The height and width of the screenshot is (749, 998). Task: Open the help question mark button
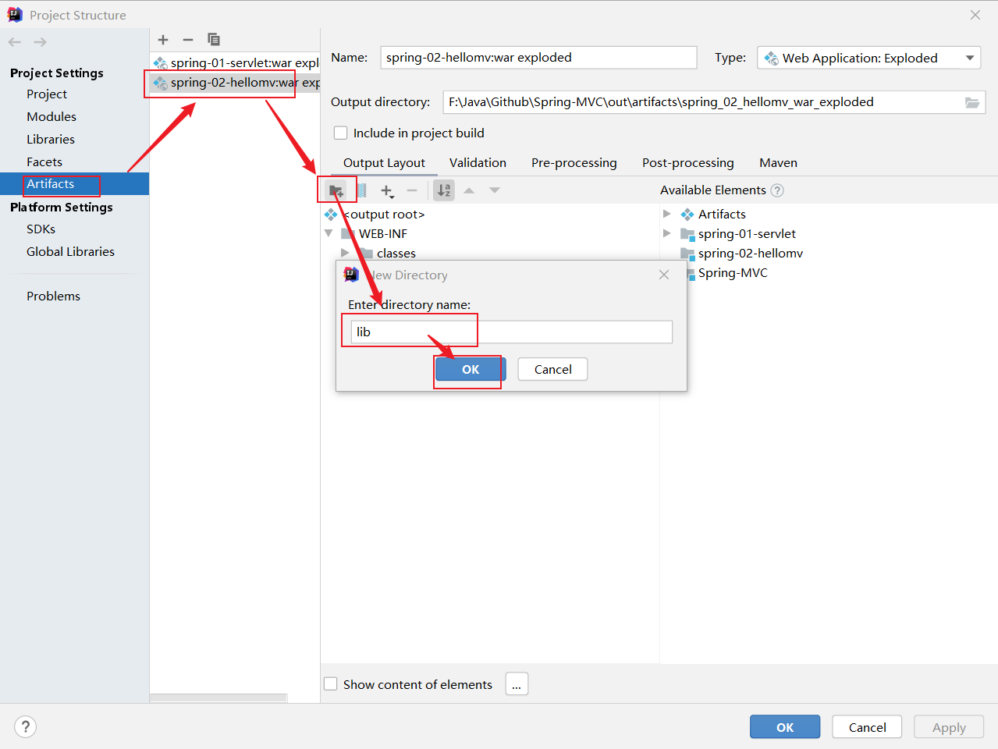25,726
